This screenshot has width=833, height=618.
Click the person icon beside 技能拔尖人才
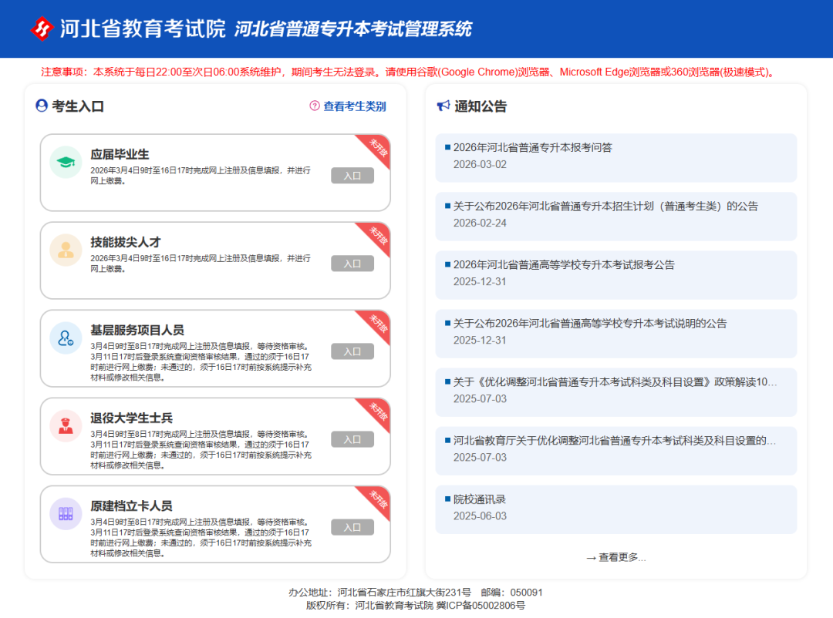(66, 250)
